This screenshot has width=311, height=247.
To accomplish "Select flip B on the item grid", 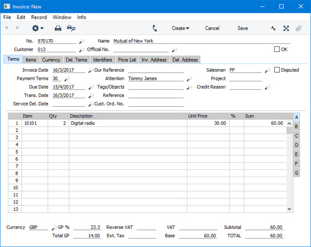I will tap(297, 127).
